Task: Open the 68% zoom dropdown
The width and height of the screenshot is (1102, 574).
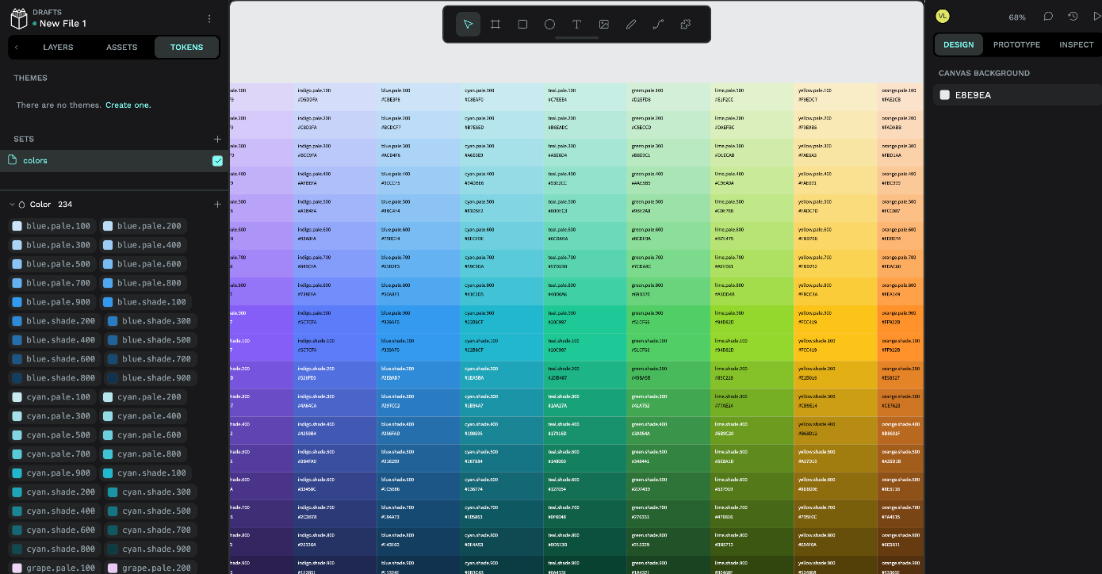Action: (1016, 17)
